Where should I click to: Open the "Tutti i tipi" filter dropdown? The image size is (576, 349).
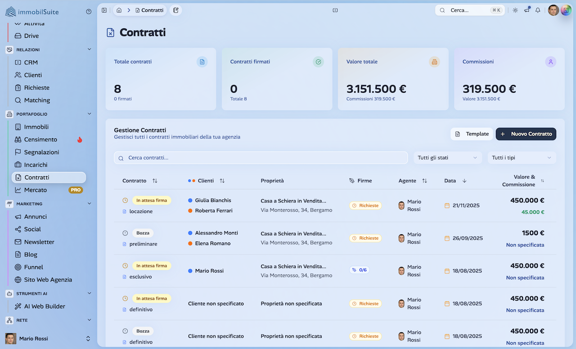pyautogui.click(x=522, y=158)
